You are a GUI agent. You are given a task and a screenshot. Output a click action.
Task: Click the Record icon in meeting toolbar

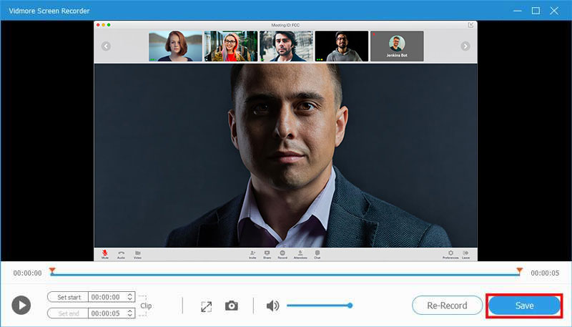pyautogui.click(x=282, y=253)
